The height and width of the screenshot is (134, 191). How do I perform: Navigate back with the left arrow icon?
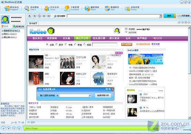pyautogui.click(x=44, y=16)
